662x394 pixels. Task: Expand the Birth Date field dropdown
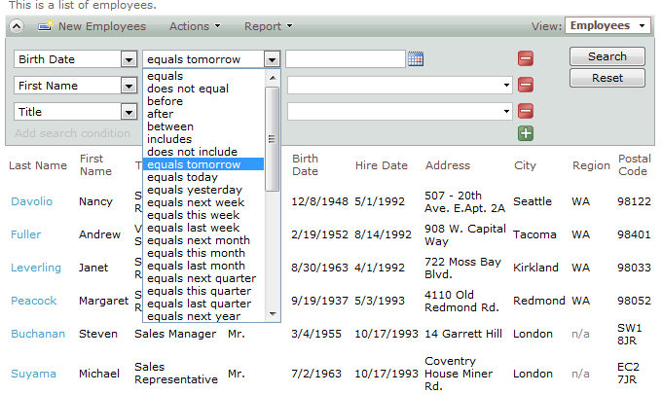(129, 59)
